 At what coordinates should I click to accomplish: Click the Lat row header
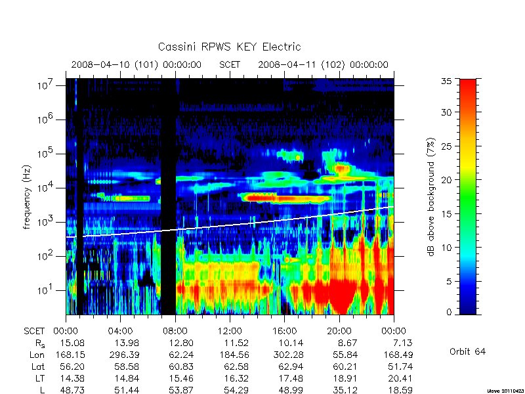click(38, 366)
